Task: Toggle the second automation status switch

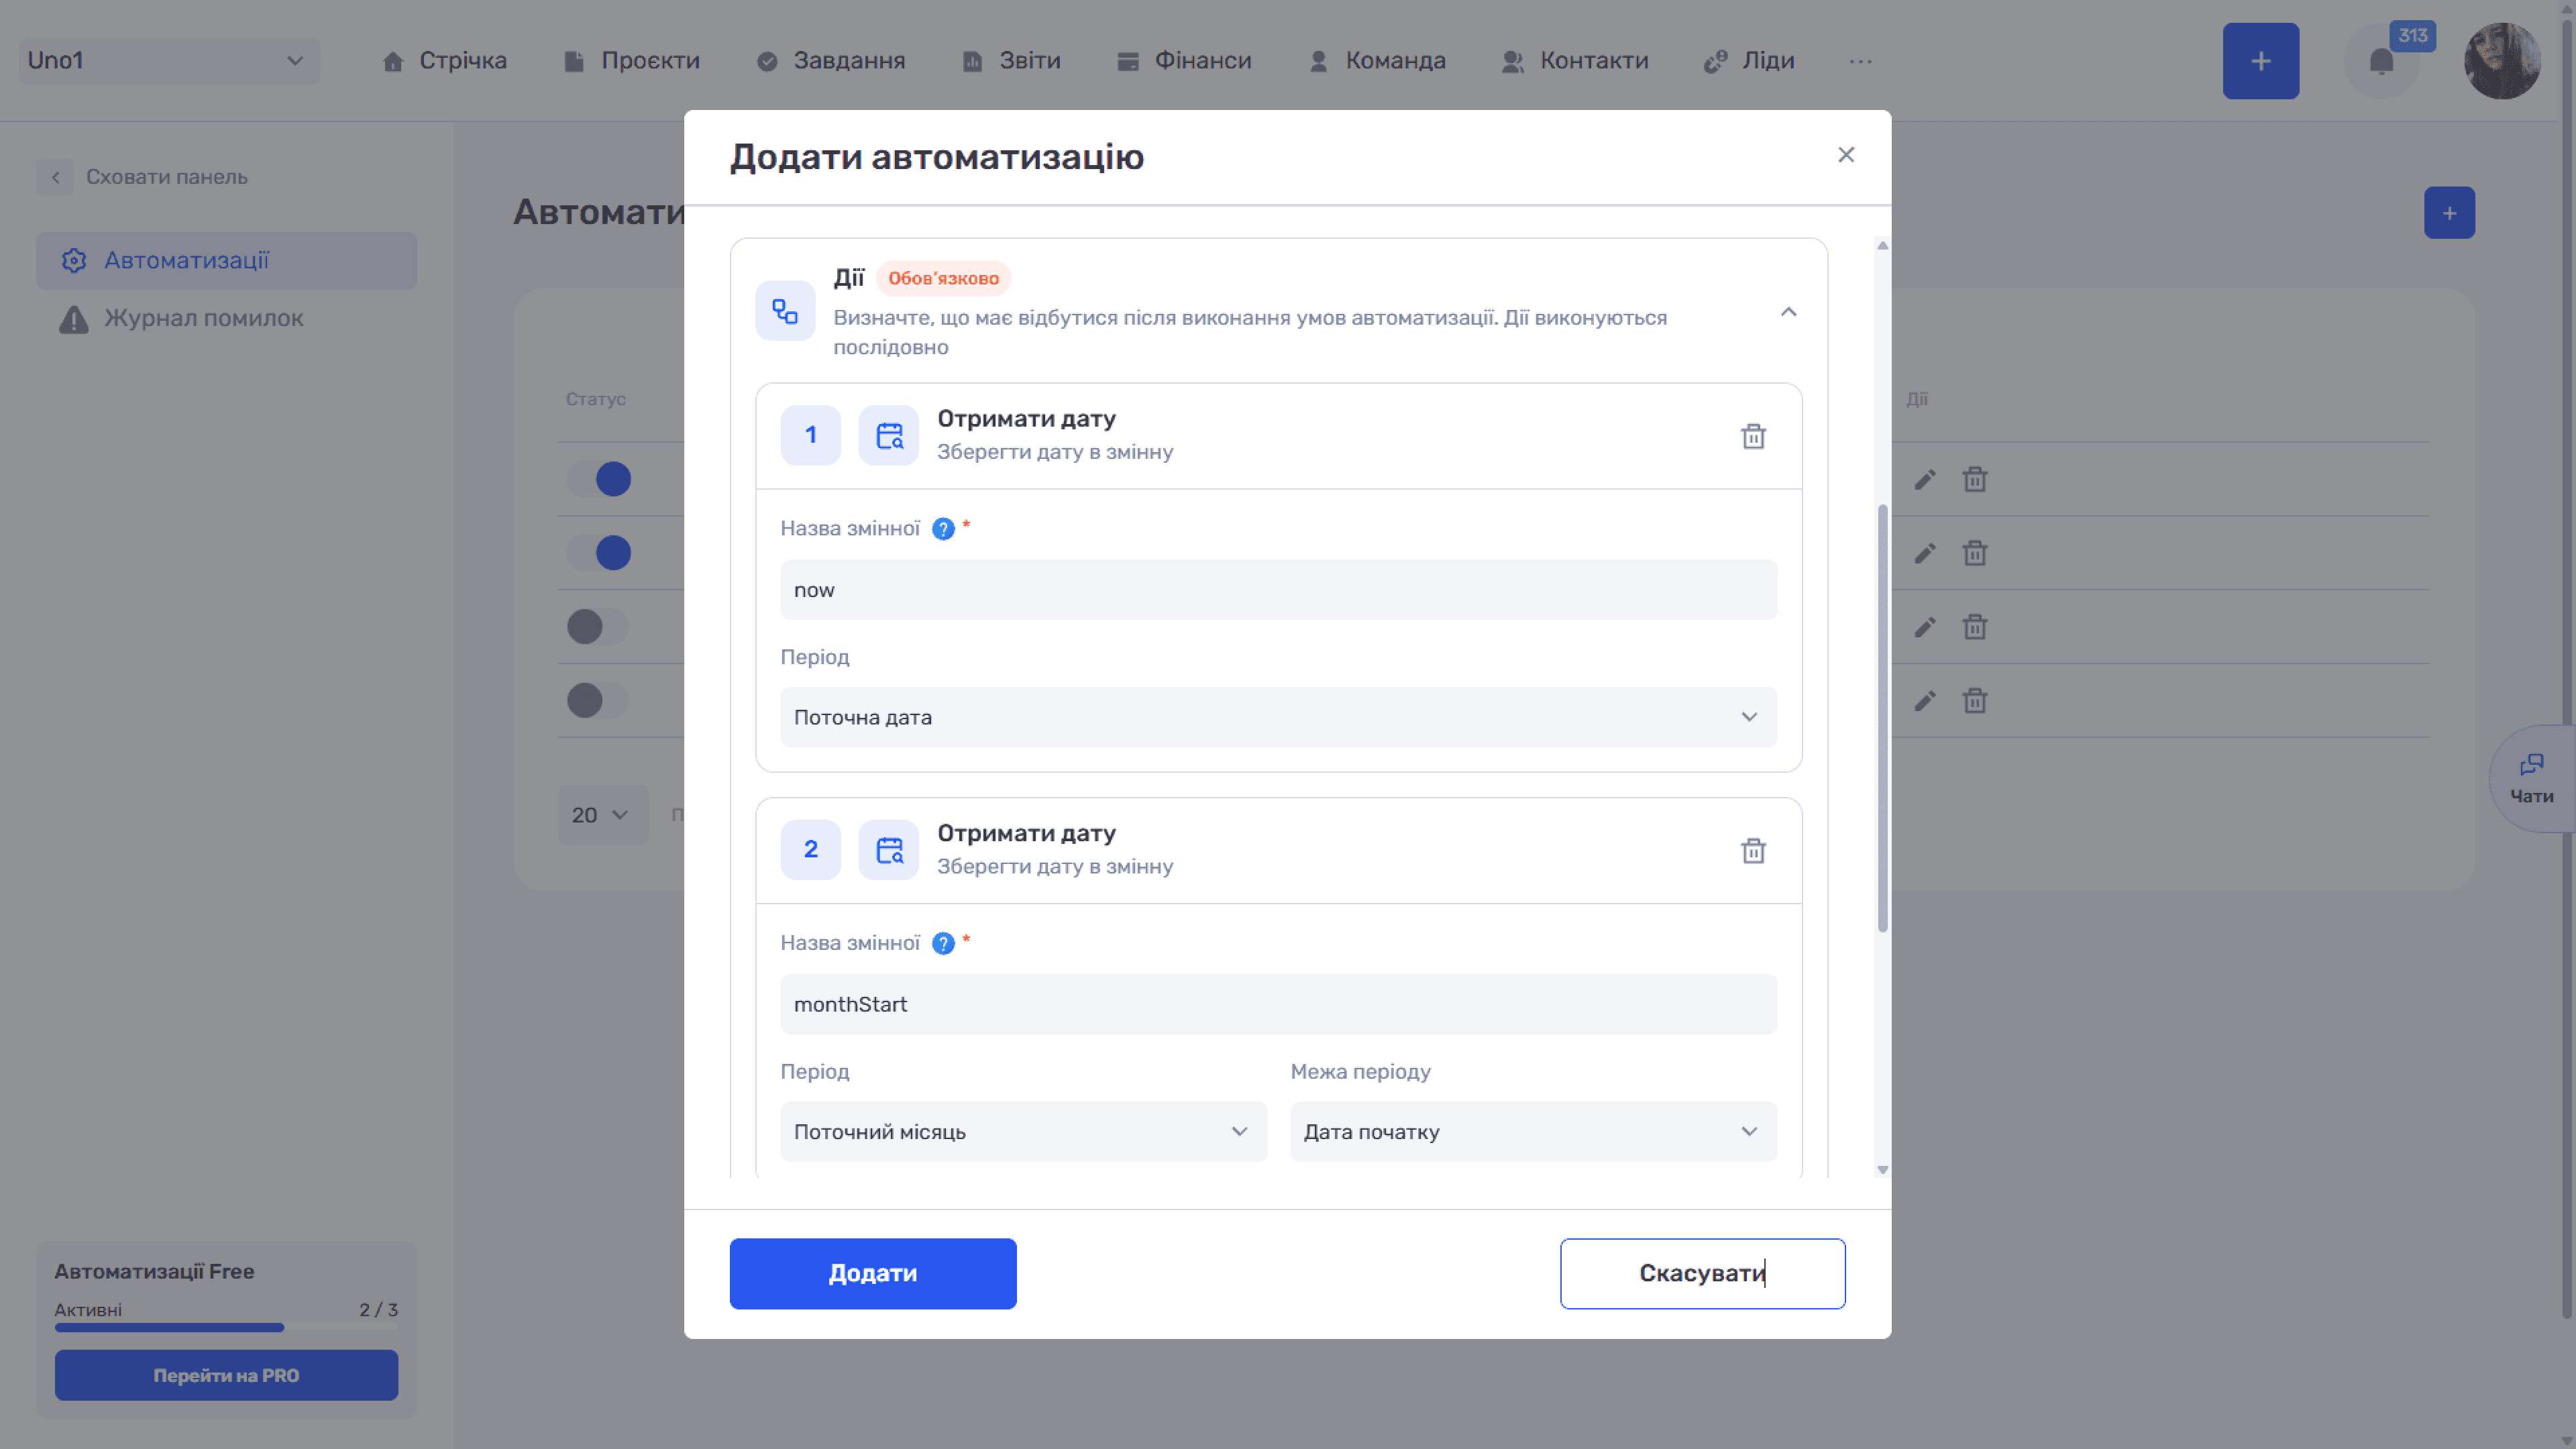Action: coord(599,553)
